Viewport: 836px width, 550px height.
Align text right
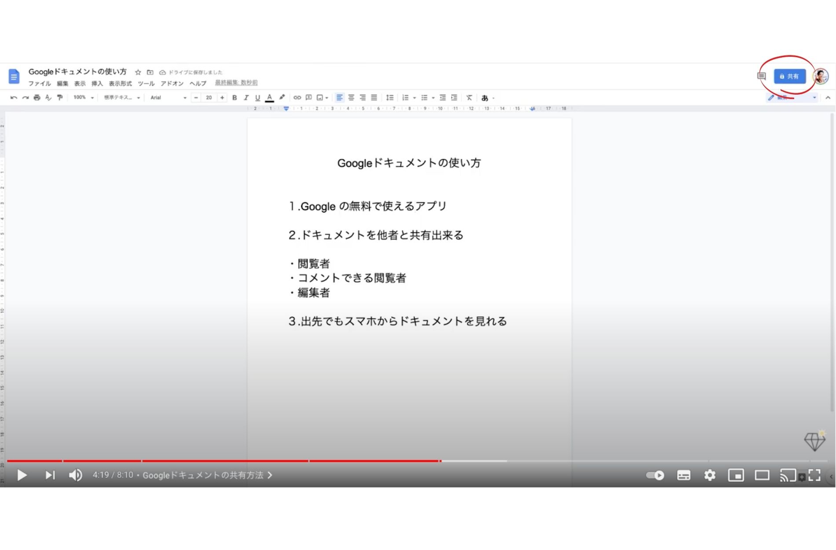click(x=363, y=98)
